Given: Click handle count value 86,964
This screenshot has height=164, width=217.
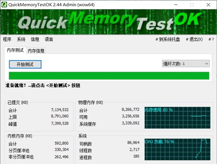Looking at the screenshot, I should (133, 143).
